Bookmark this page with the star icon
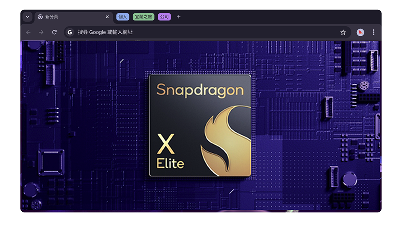Viewport: 404px width, 225px height. coord(343,32)
